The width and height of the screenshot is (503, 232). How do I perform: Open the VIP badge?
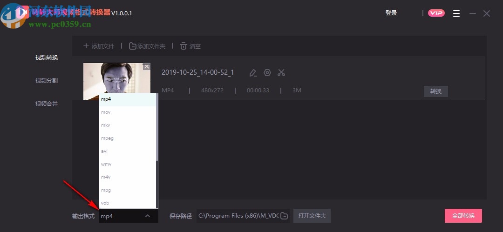436,13
